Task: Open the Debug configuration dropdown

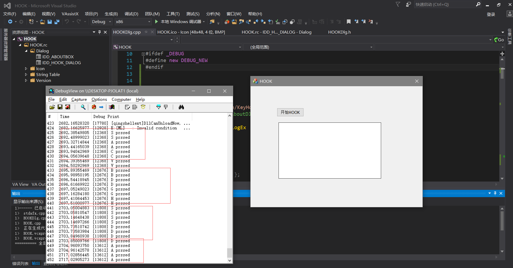Action: click(x=102, y=22)
